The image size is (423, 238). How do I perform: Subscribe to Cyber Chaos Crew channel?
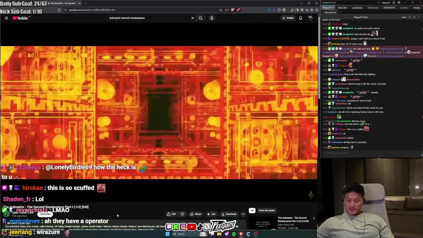(x=45, y=214)
